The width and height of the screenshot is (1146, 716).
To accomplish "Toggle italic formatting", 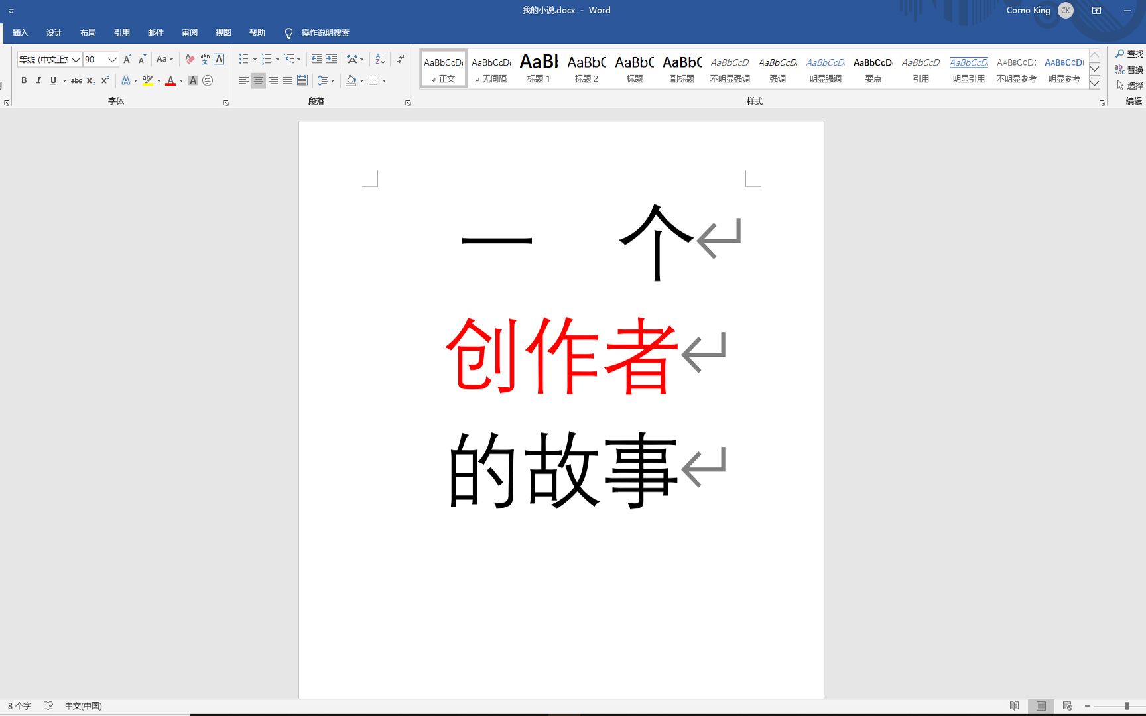I will (x=38, y=80).
